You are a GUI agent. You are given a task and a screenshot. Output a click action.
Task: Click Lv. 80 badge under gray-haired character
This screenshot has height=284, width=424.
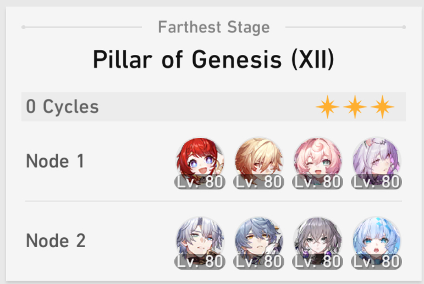pos(318,261)
